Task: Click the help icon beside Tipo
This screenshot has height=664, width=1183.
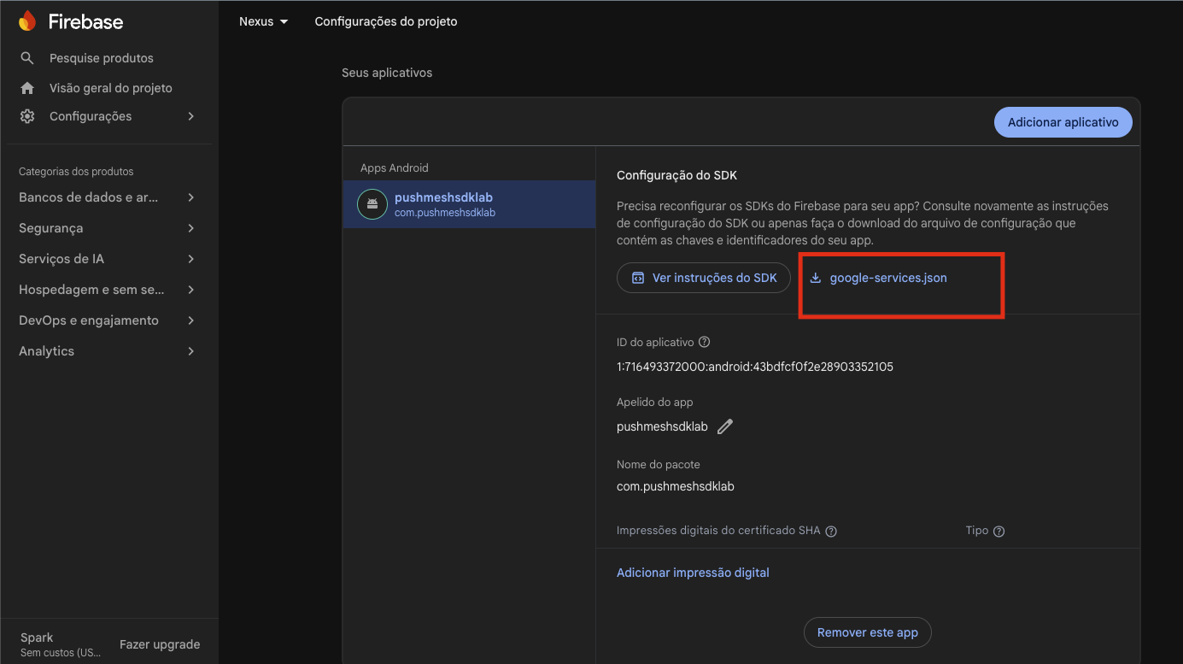Action: tap(999, 531)
